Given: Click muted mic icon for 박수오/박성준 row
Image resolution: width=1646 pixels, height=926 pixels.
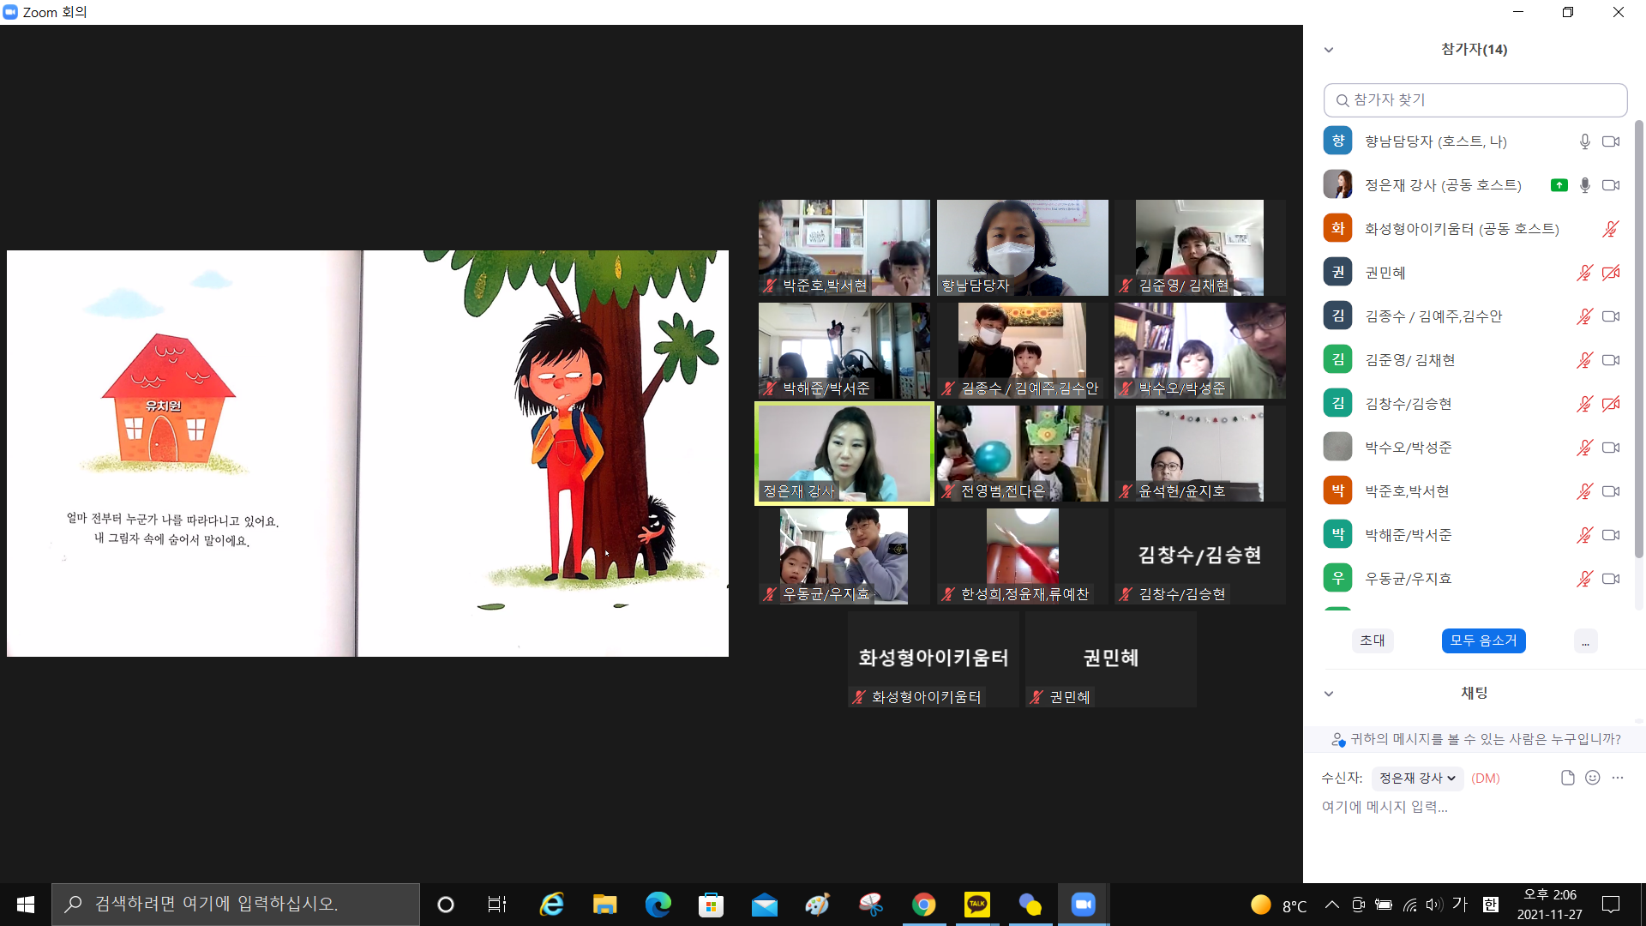Looking at the screenshot, I should [1585, 448].
